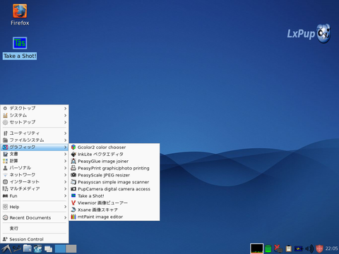Start PeasyGlue image joiner
339x254 pixels.
coord(114,161)
